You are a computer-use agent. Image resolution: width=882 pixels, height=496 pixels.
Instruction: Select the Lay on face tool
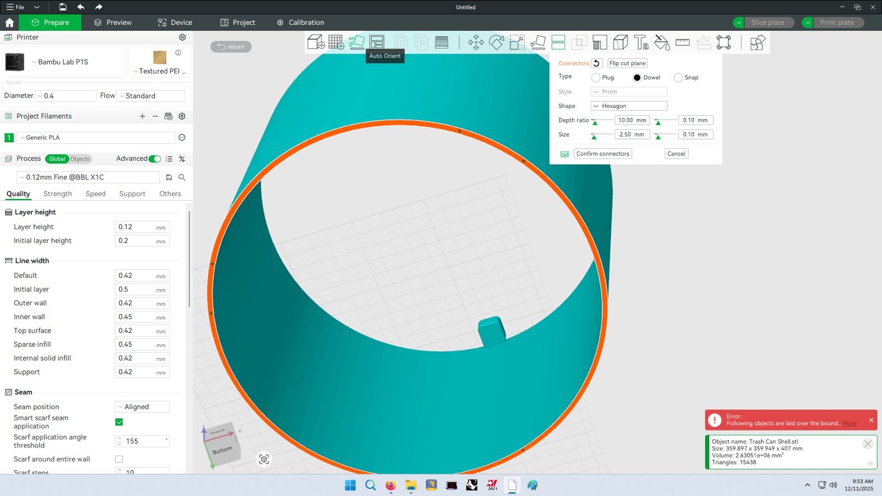click(538, 42)
